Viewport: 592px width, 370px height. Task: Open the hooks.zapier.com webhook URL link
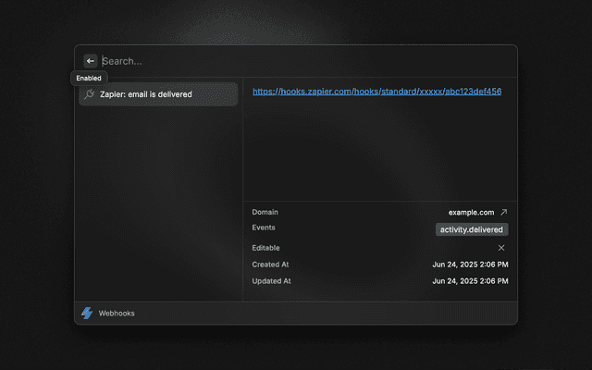click(376, 92)
